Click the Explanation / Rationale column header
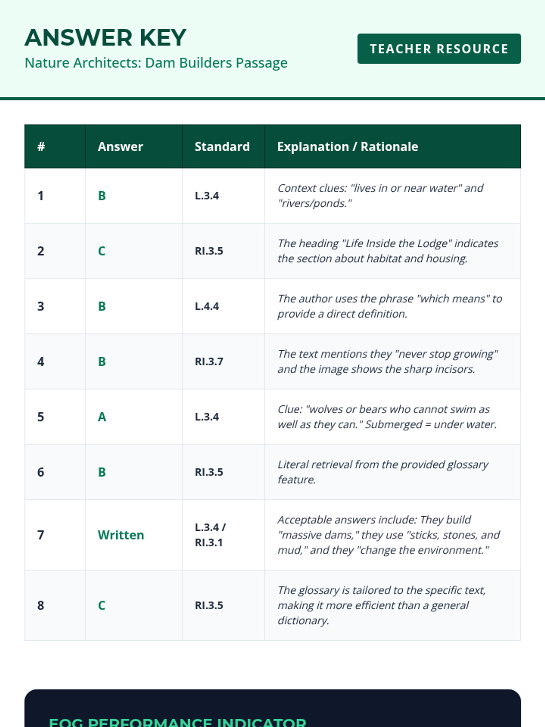Image resolution: width=545 pixels, height=727 pixels. [347, 146]
